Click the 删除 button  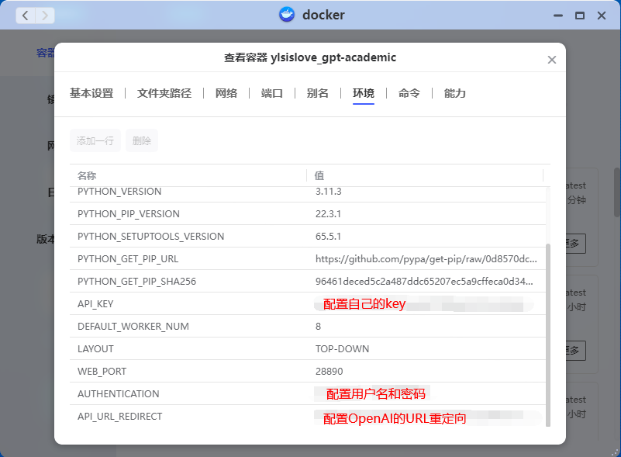142,140
